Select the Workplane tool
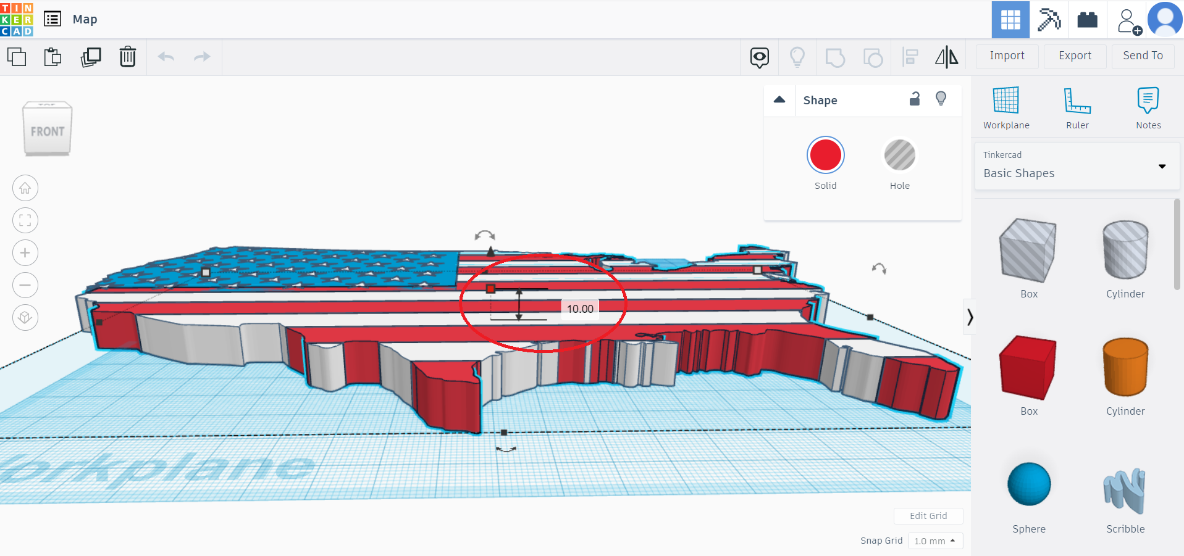The width and height of the screenshot is (1184, 556). [1006, 108]
